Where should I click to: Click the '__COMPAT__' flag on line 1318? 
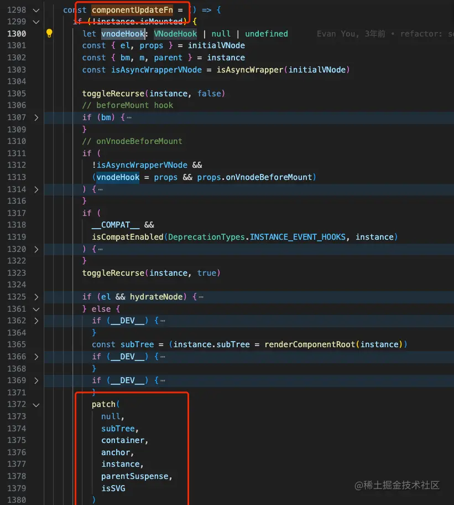(x=116, y=225)
